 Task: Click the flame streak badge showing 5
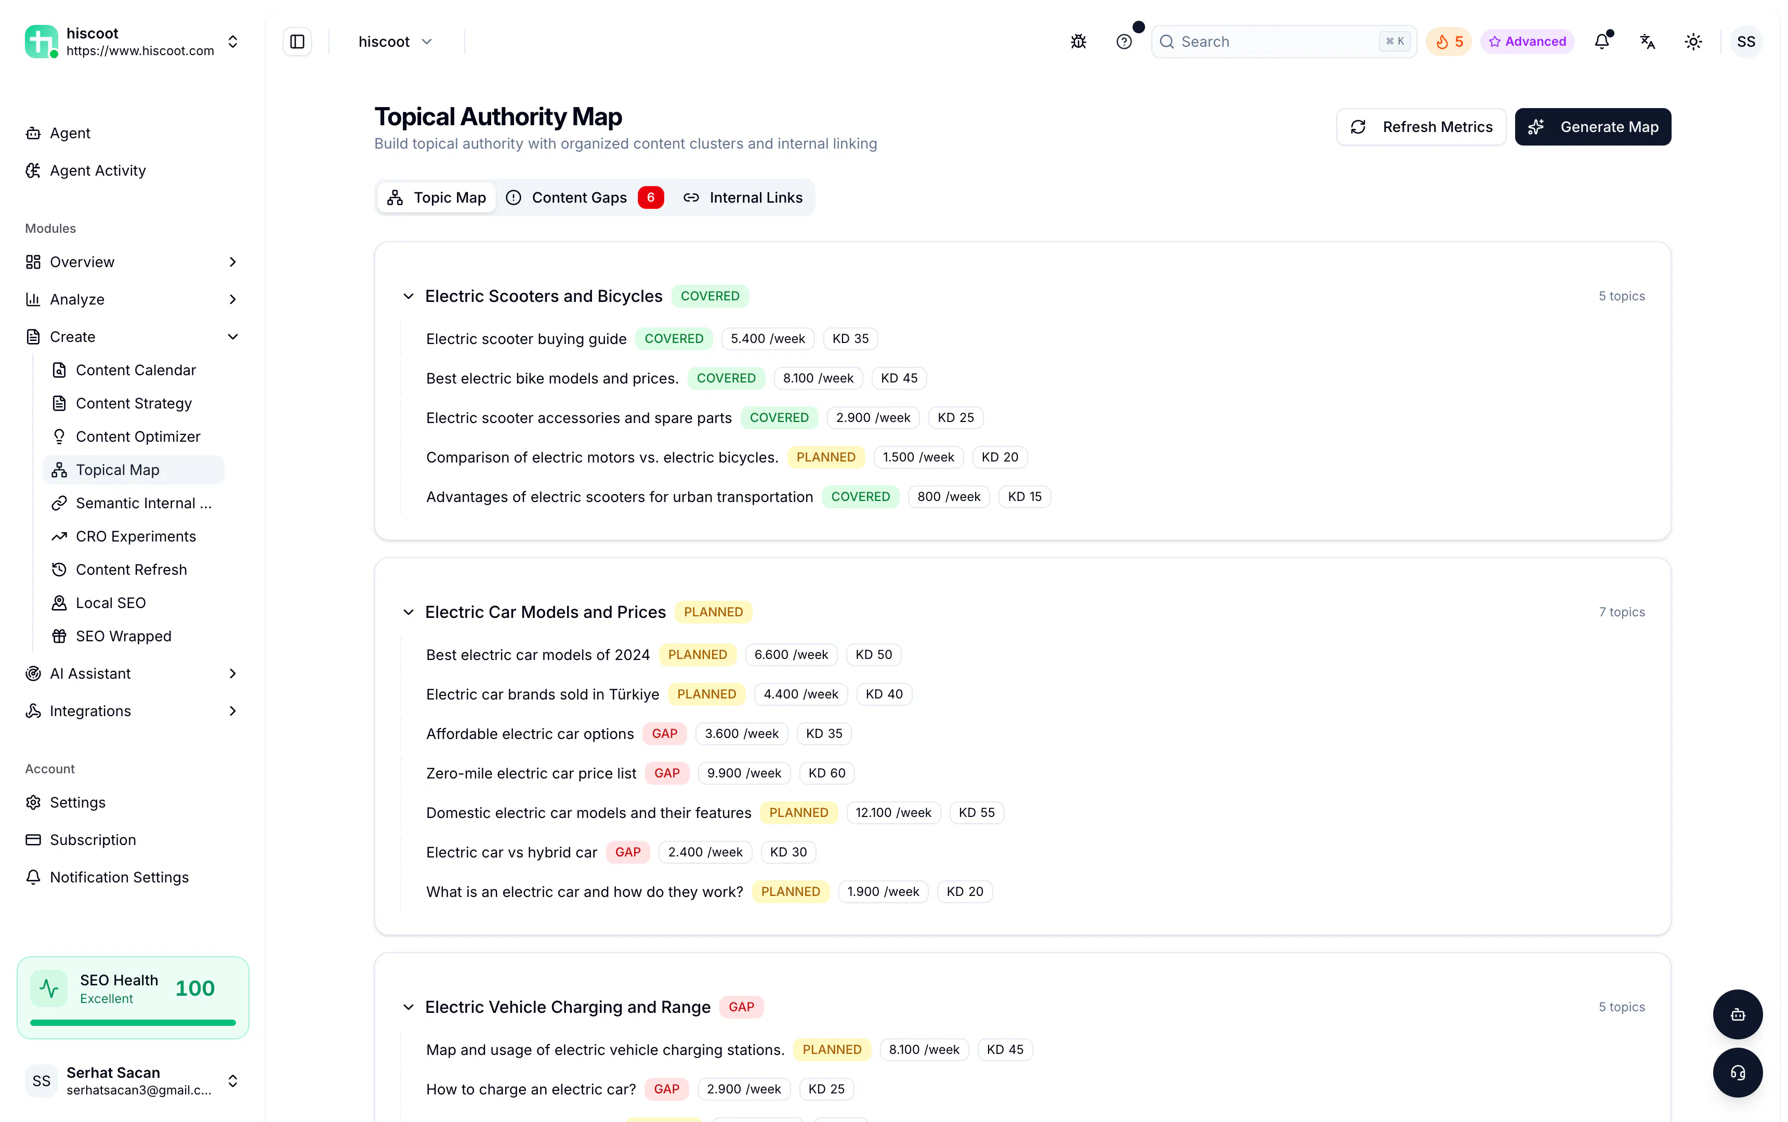[x=1449, y=42]
